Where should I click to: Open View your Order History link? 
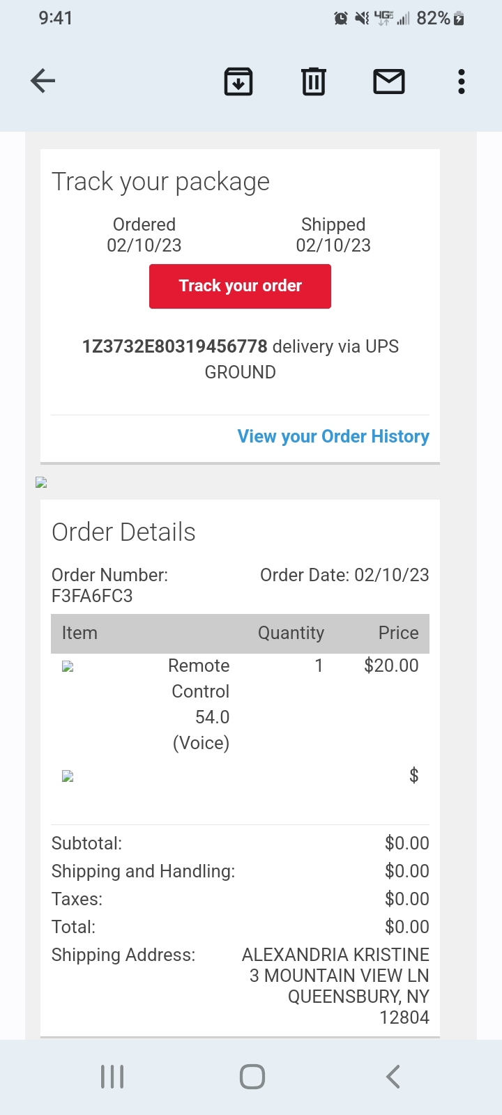click(x=333, y=436)
